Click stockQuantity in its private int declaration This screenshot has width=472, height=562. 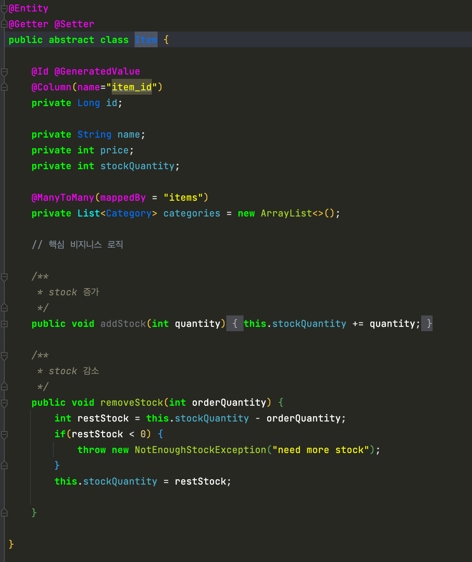click(x=138, y=166)
